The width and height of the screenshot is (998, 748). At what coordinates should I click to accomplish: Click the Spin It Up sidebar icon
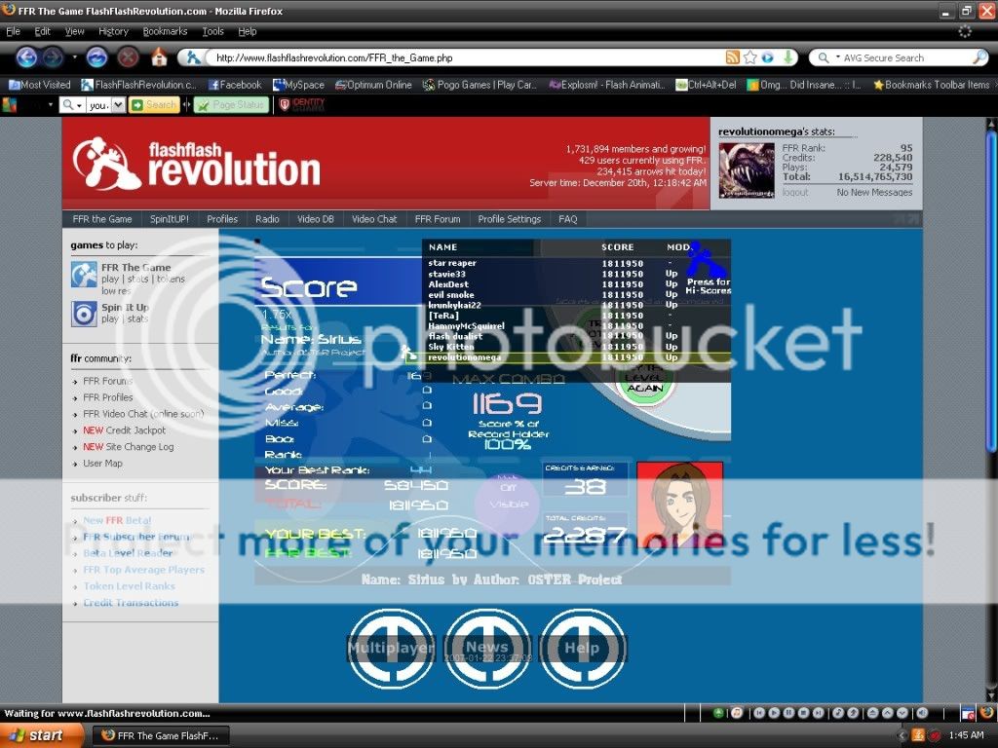coord(84,314)
